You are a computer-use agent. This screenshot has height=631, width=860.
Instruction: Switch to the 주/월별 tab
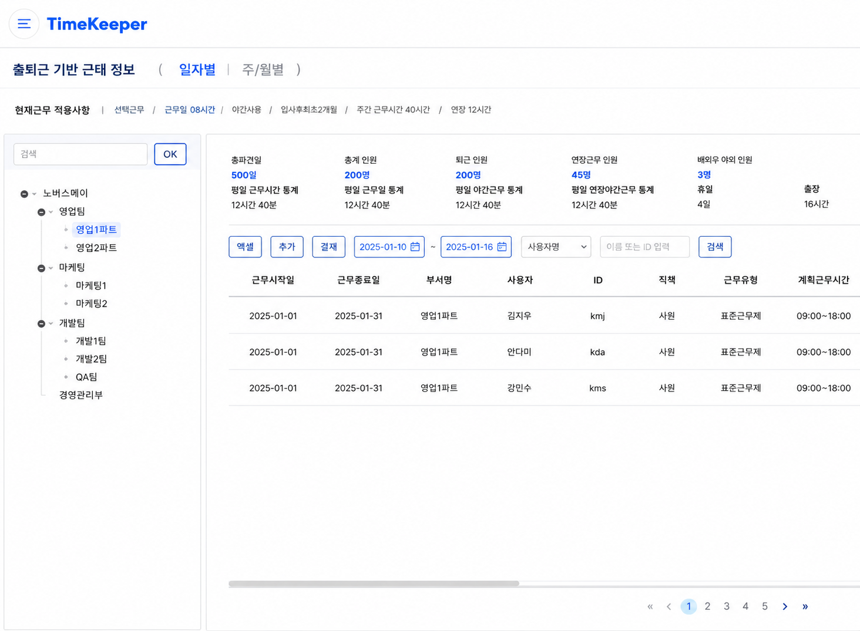(x=263, y=69)
